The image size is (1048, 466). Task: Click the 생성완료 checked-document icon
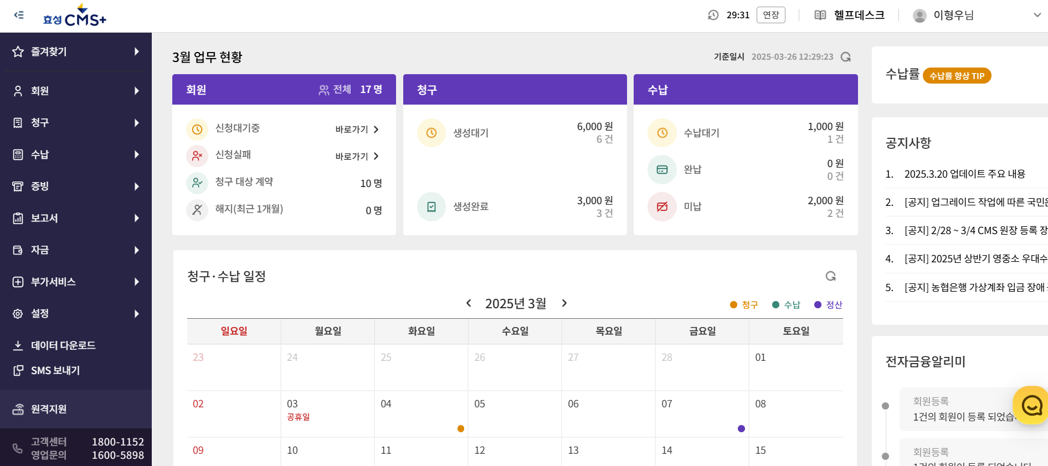pos(431,206)
